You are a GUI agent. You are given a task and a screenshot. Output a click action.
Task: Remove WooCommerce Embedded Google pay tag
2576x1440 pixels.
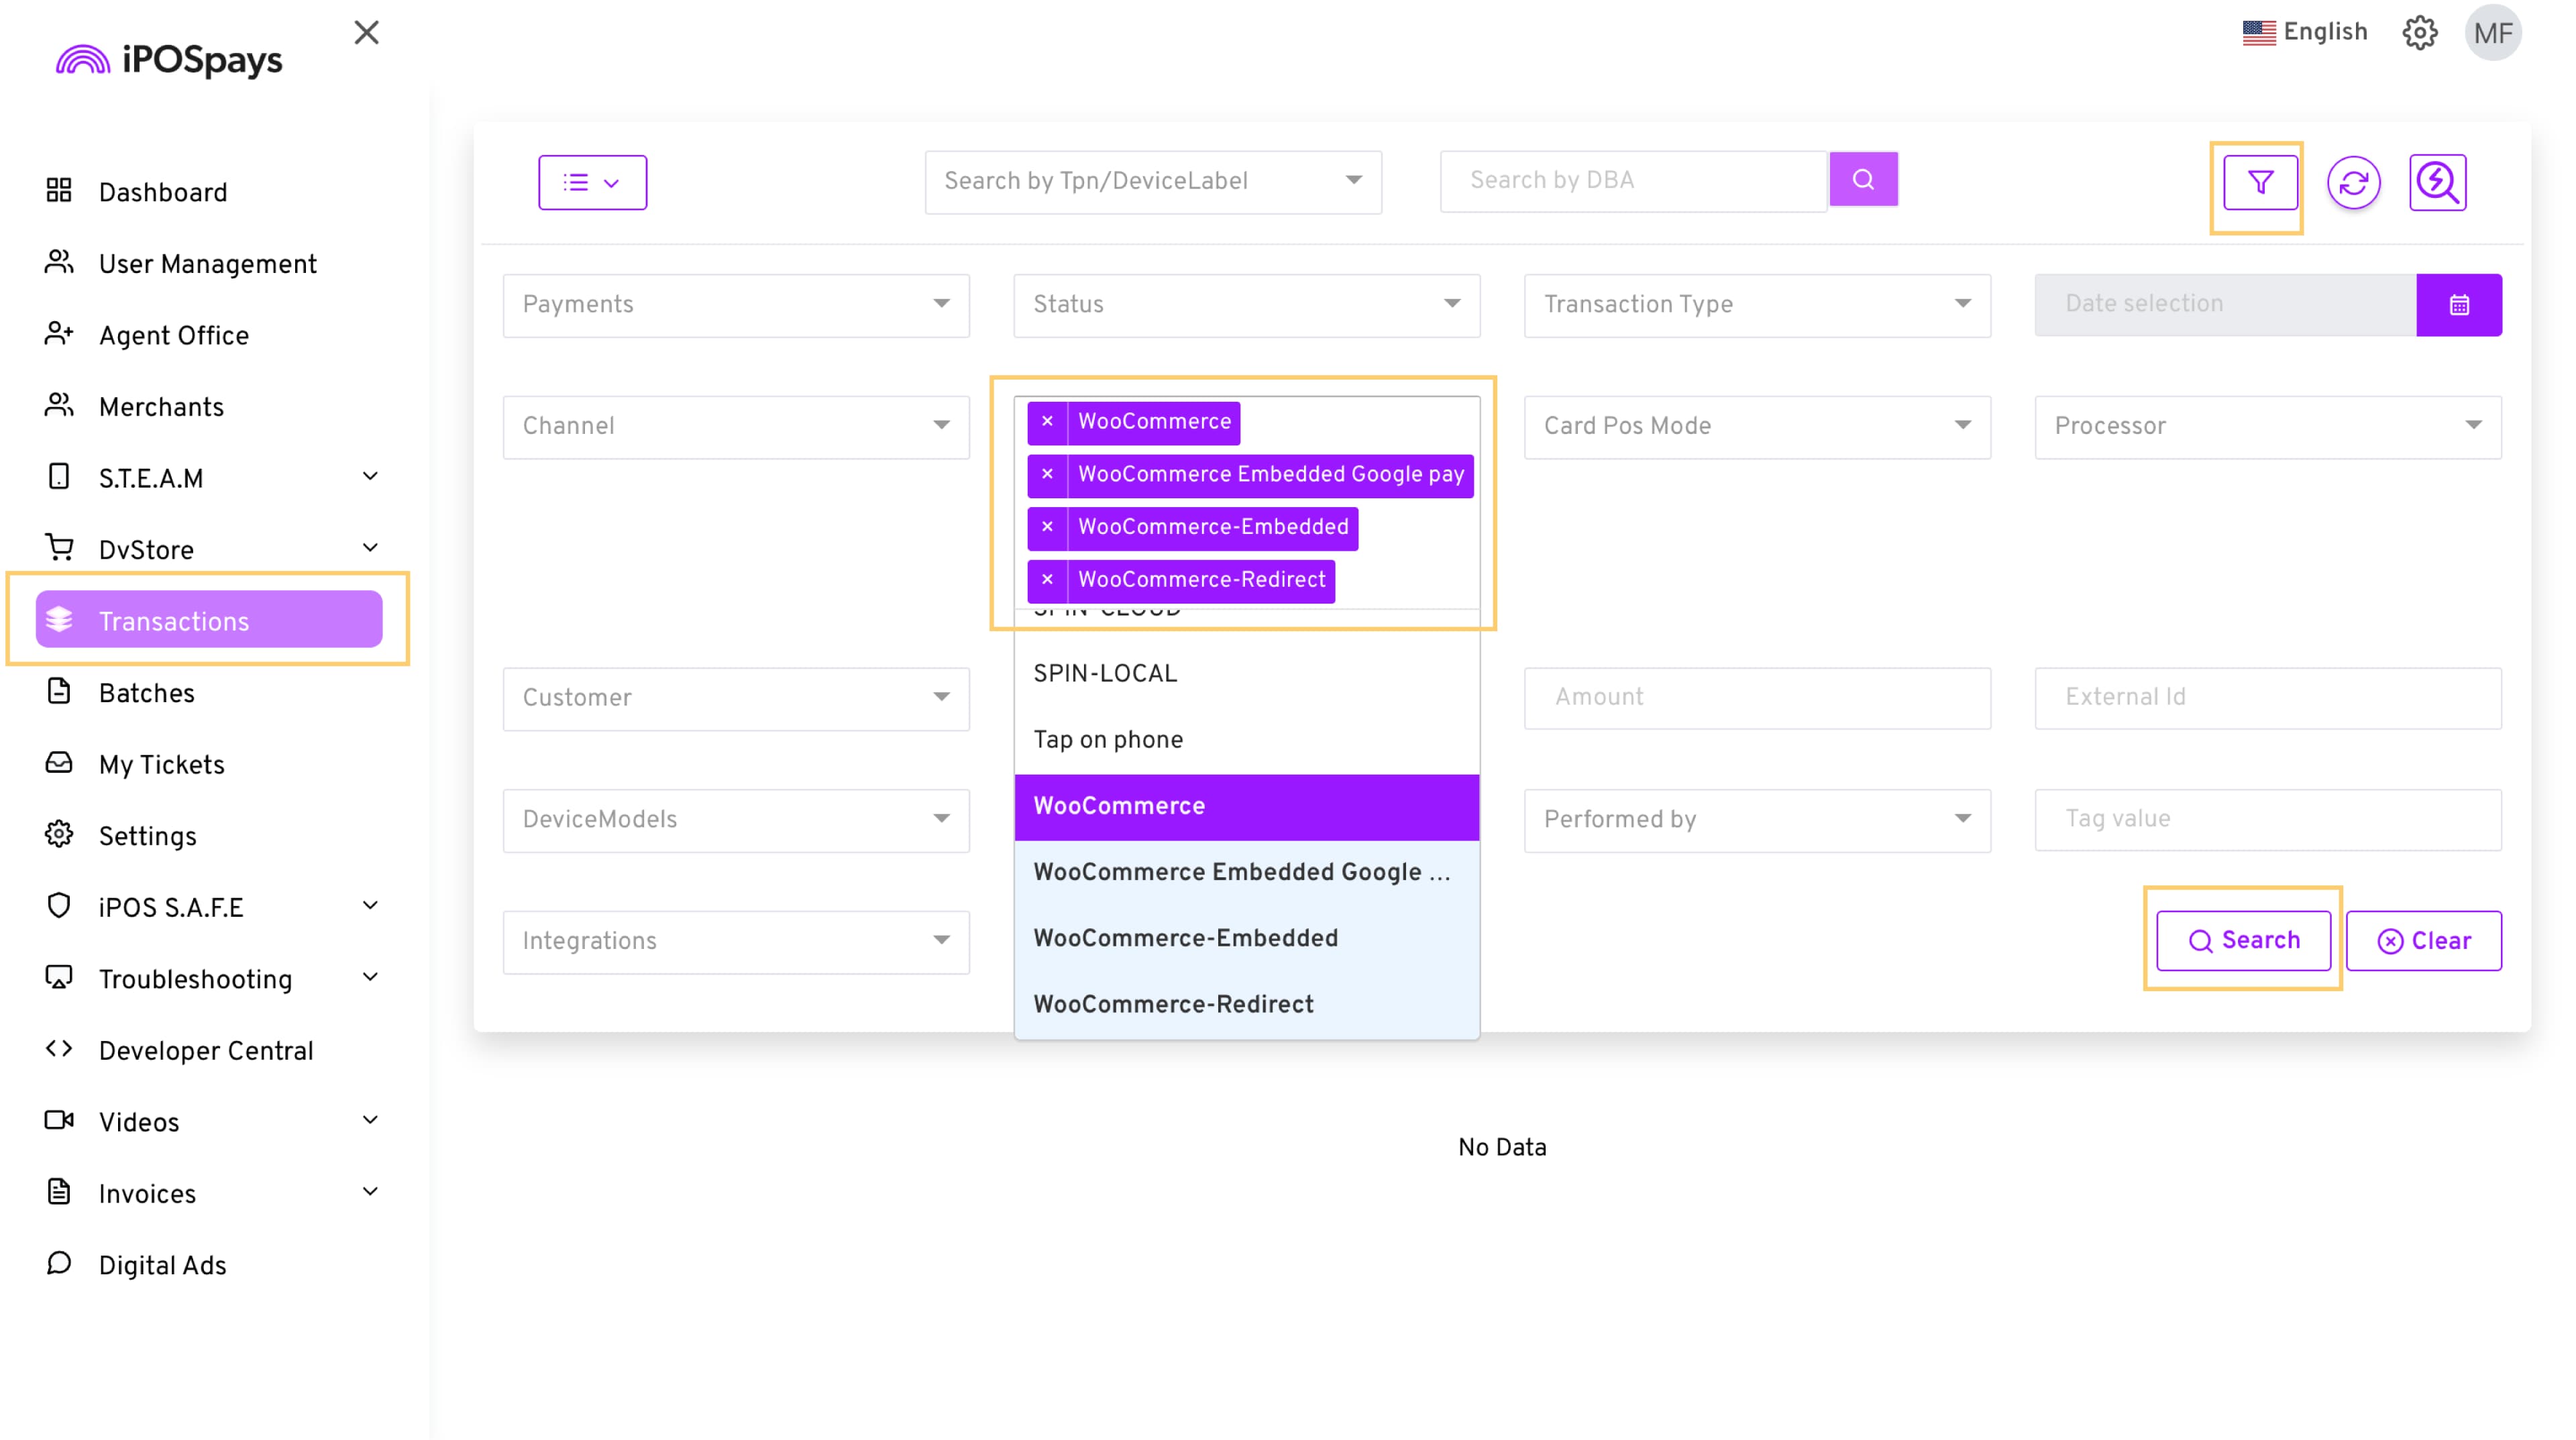tap(1047, 475)
